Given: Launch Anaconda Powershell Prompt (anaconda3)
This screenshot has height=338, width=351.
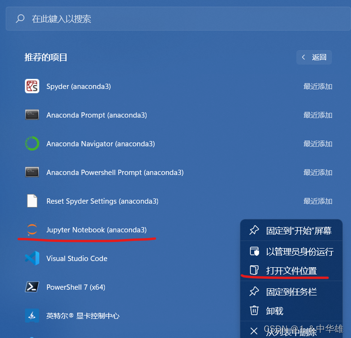Looking at the screenshot, I should (178, 172).
